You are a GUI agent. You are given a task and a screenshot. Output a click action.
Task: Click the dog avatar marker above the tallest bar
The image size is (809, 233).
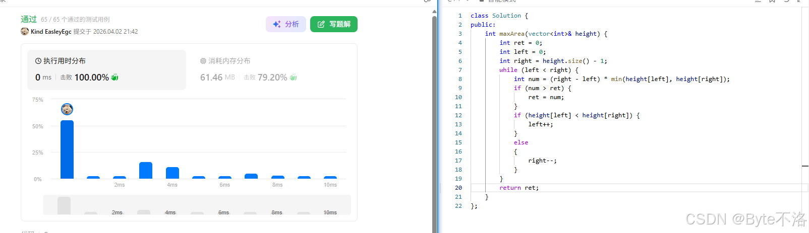pyautogui.click(x=67, y=109)
